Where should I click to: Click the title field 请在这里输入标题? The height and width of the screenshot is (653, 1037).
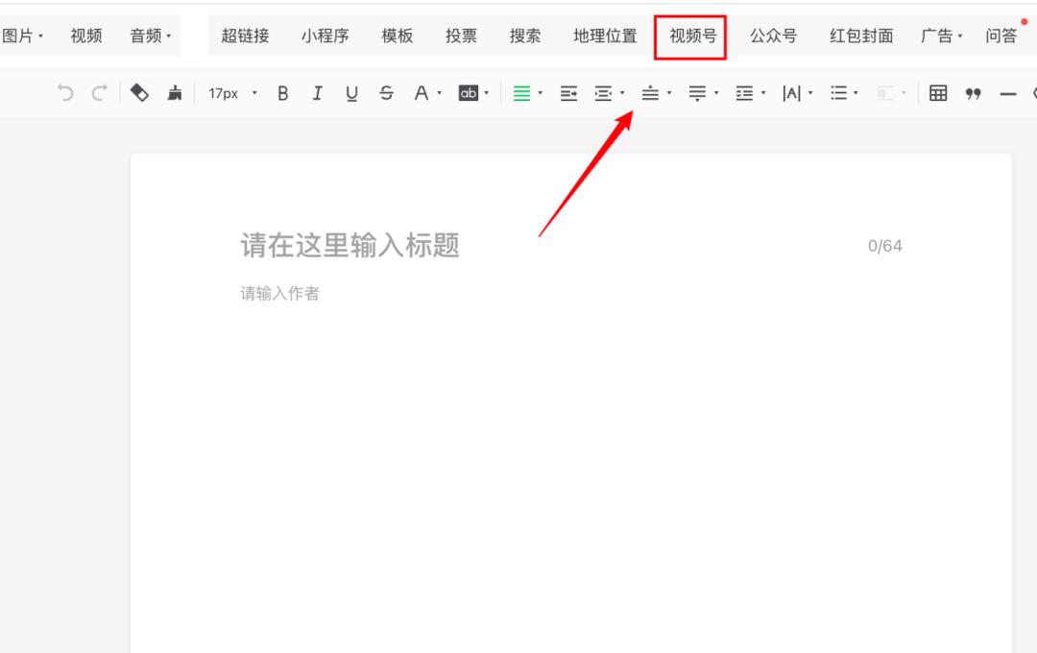click(350, 246)
